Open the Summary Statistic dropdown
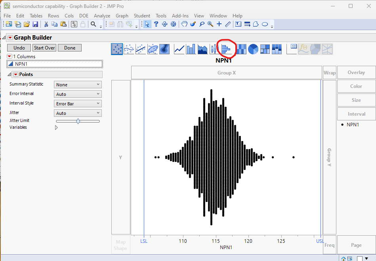 tap(78, 84)
